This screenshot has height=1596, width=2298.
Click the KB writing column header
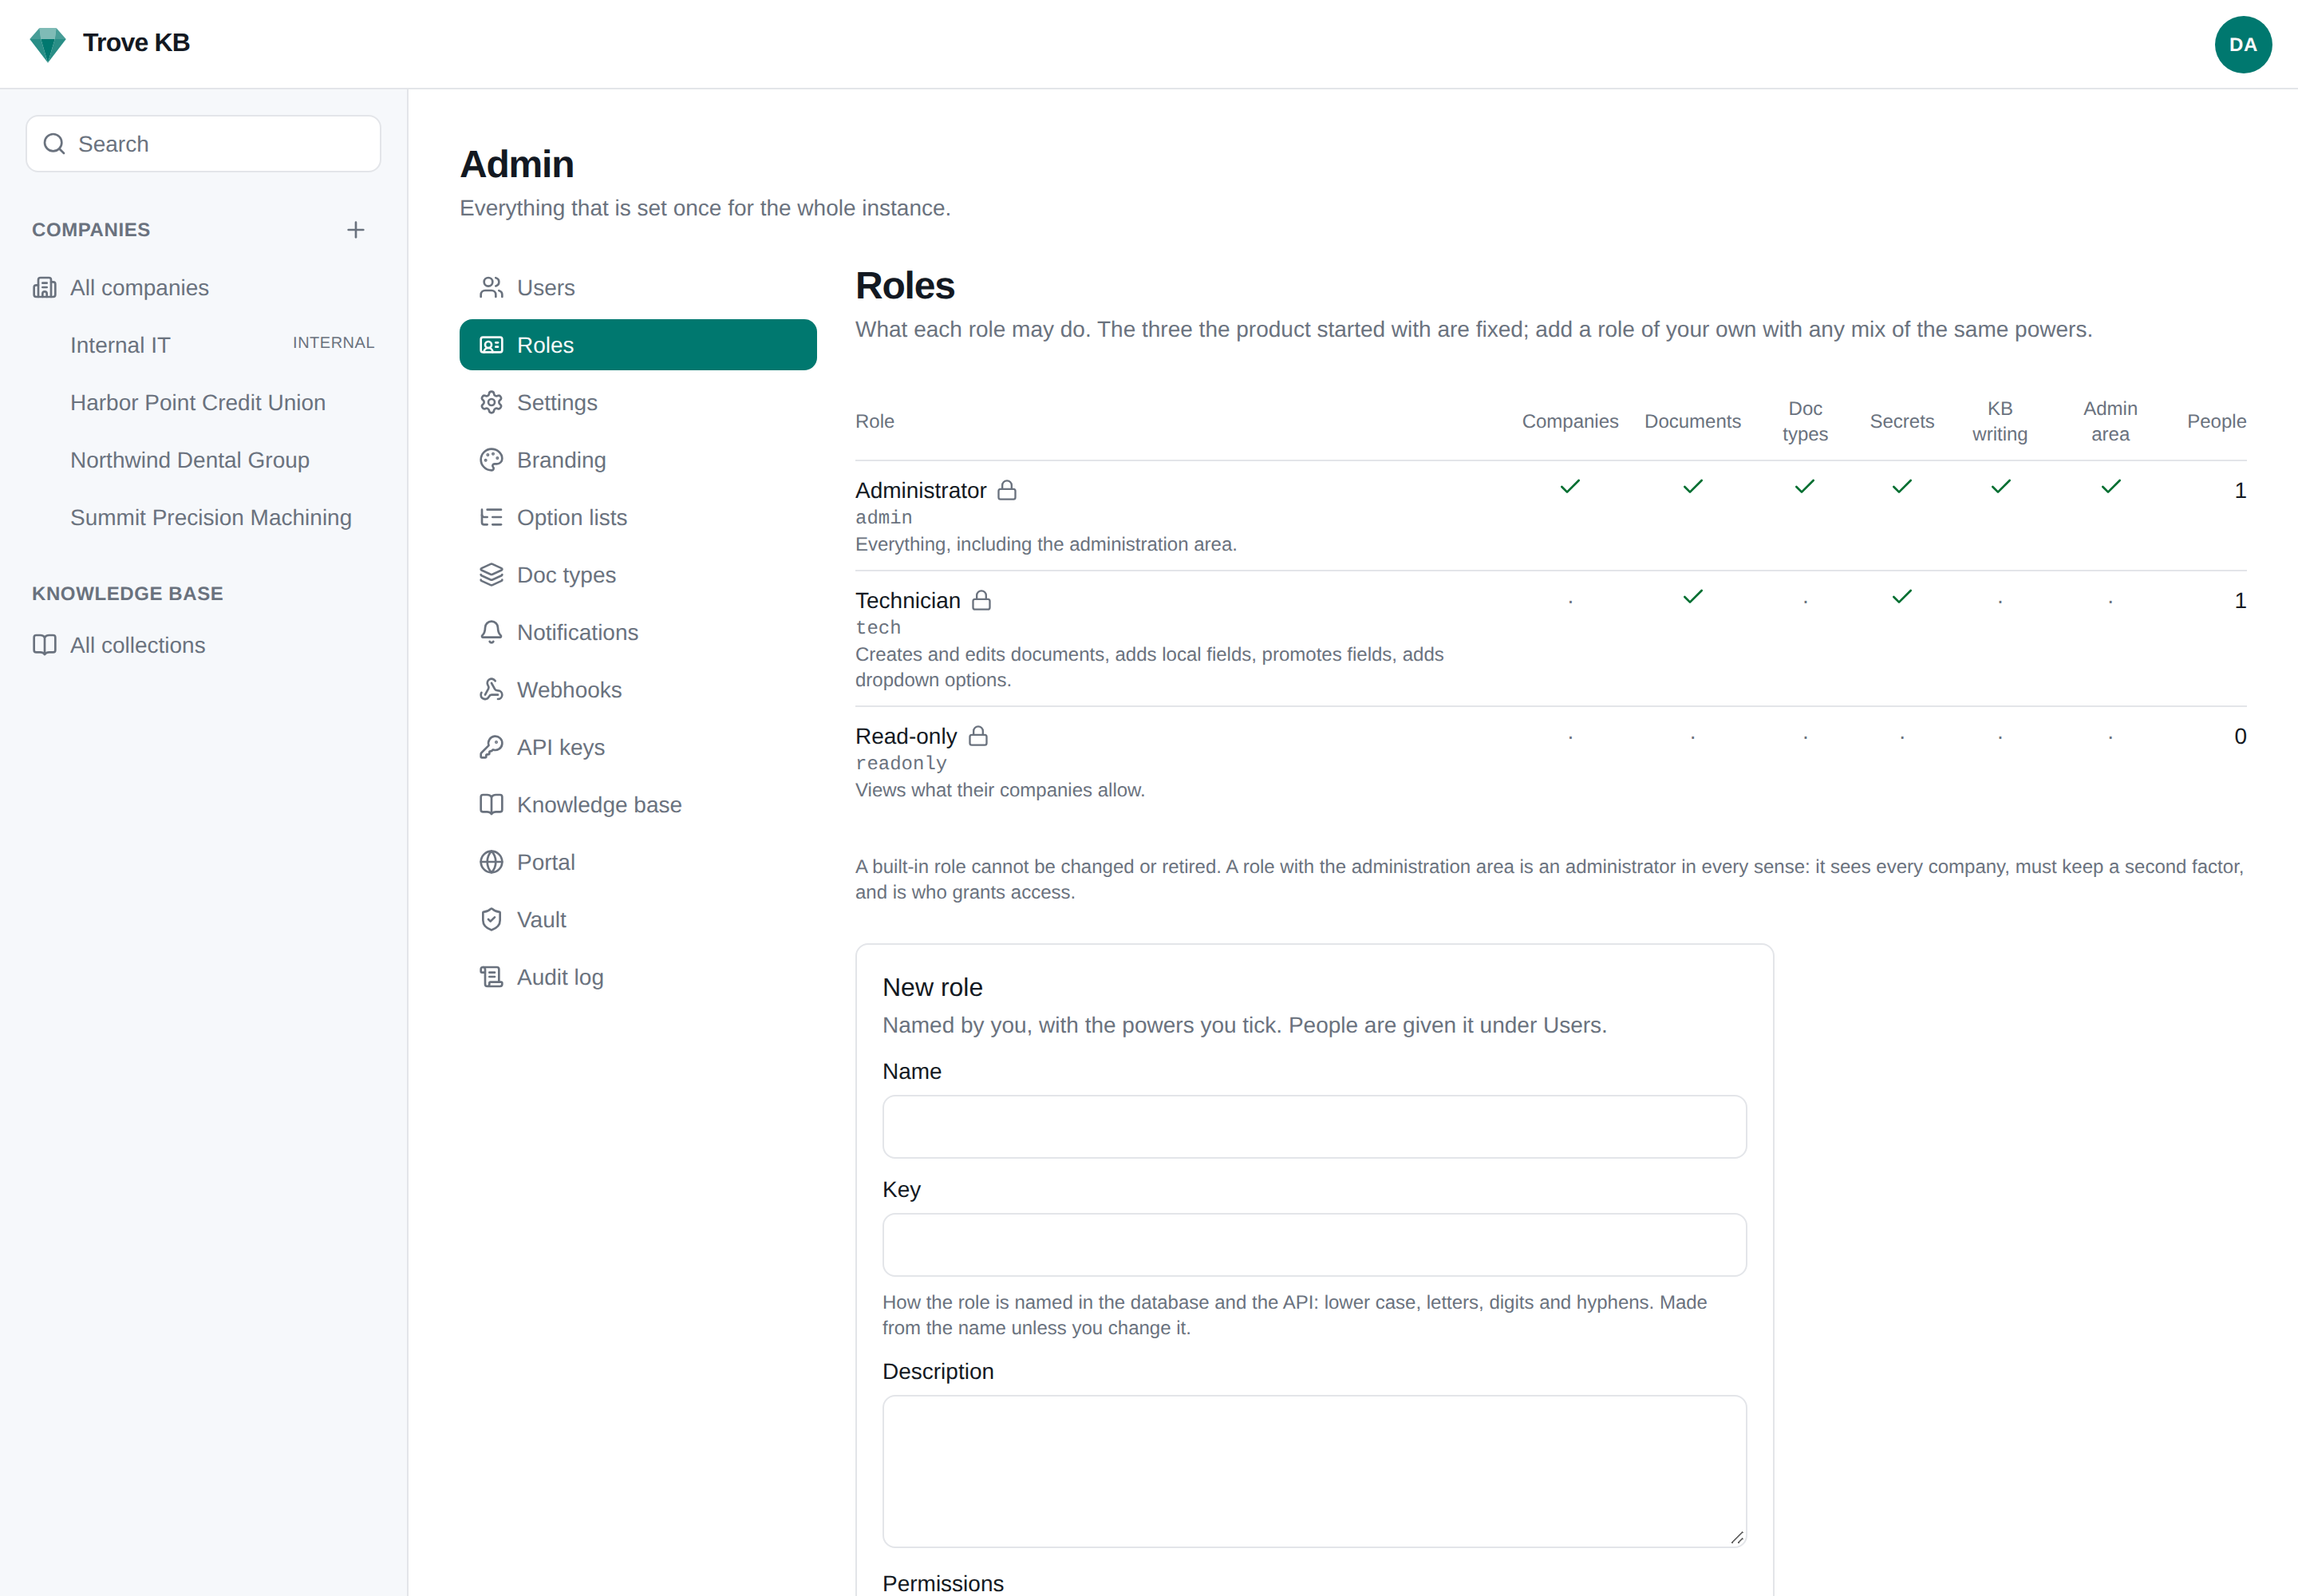click(1999, 421)
